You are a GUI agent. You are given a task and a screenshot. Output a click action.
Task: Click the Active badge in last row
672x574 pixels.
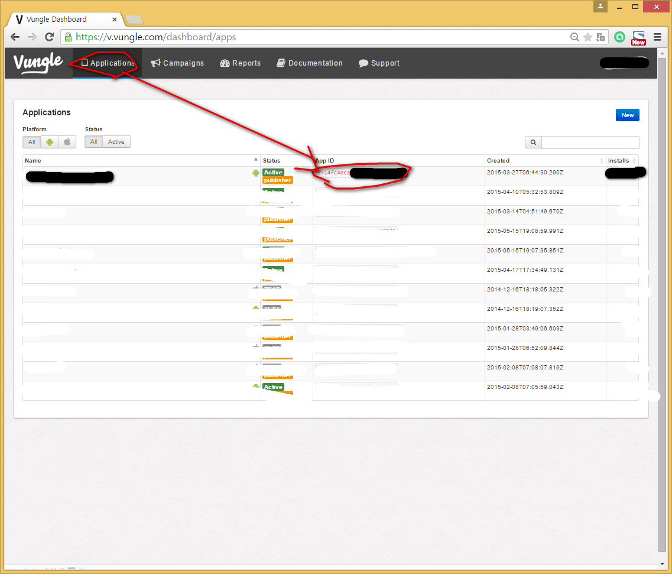273,387
